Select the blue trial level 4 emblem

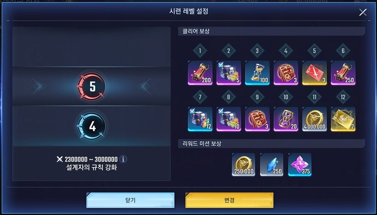pos(91,126)
